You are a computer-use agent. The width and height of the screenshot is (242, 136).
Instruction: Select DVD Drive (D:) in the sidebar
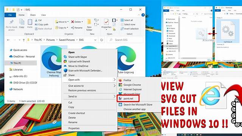click(x=23, y=83)
